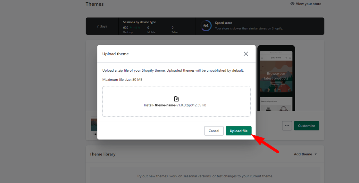The height and width of the screenshot is (183, 359).
Task: Close the Upload theme dialog with X
Action: pos(246,54)
